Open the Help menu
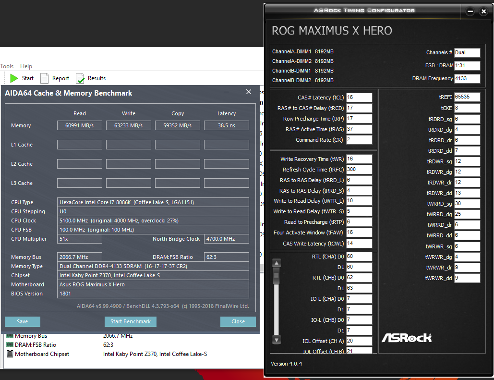494x380 pixels. click(x=26, y=66)
